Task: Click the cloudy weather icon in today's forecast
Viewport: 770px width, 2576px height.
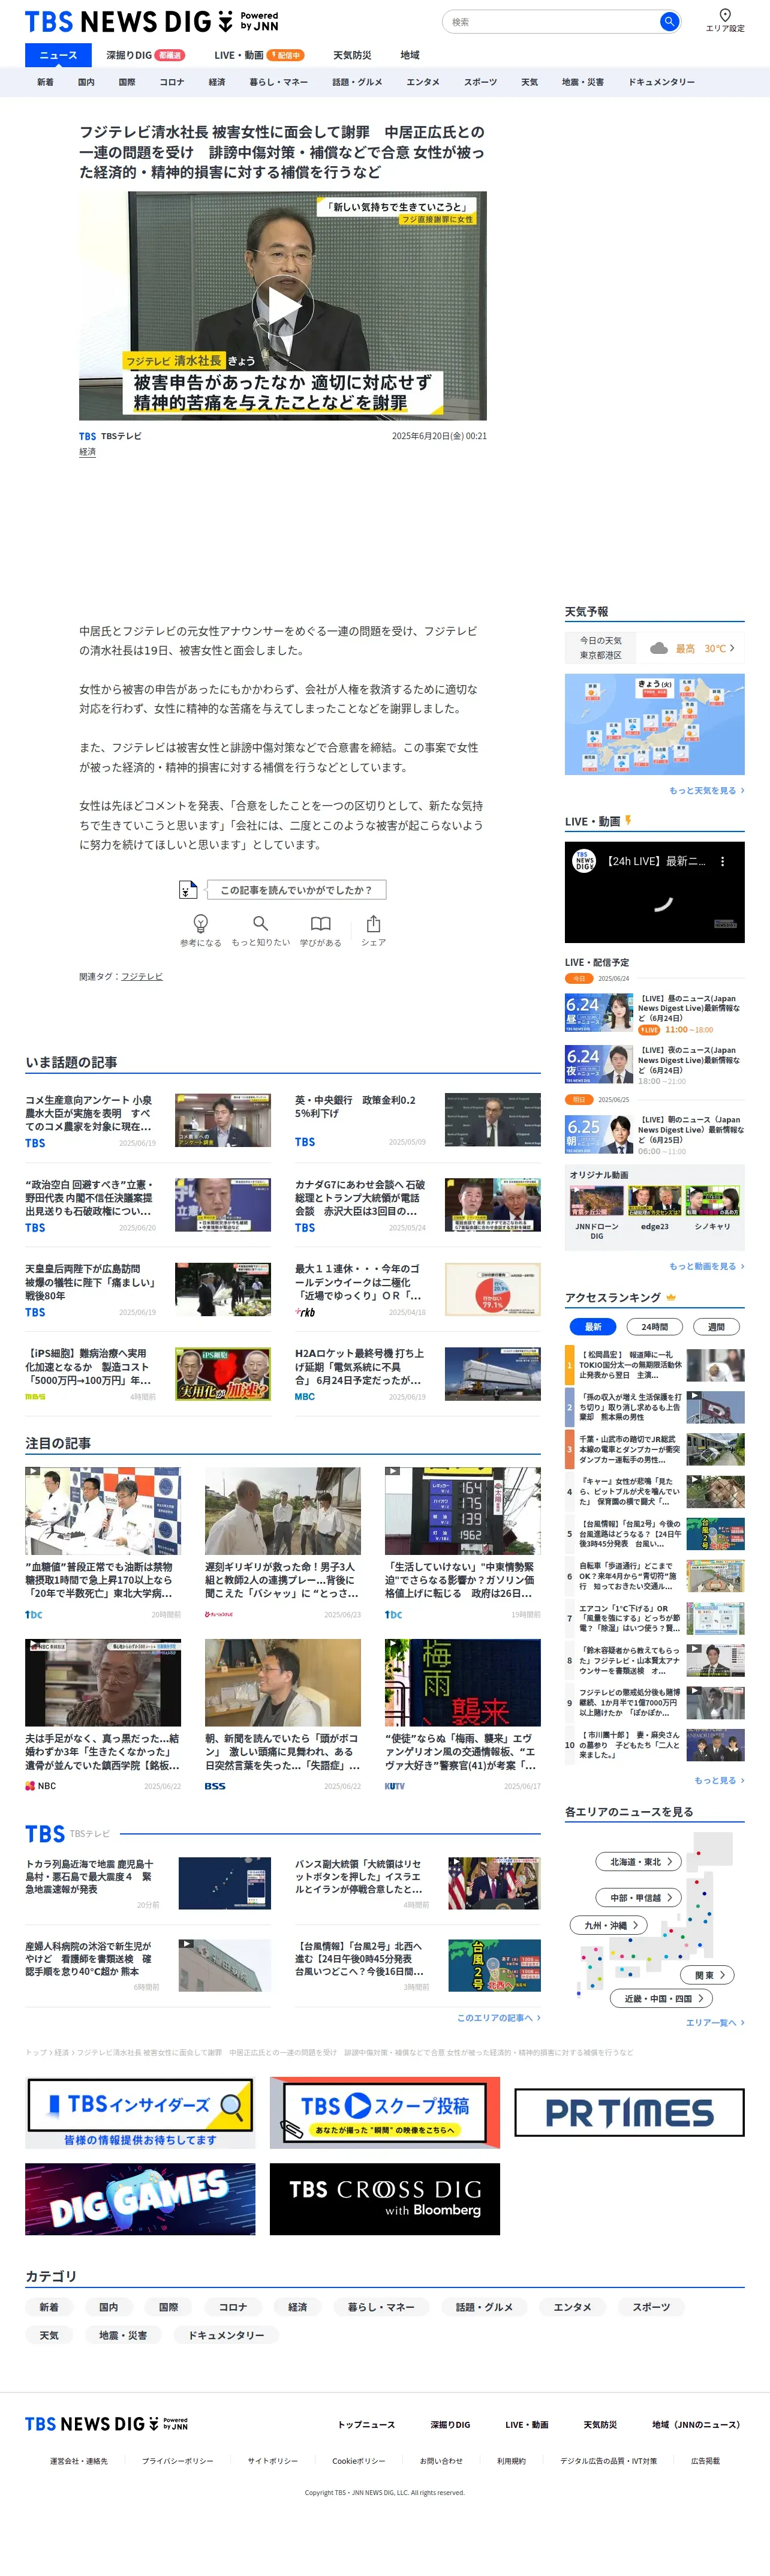Action: (659, 648)
